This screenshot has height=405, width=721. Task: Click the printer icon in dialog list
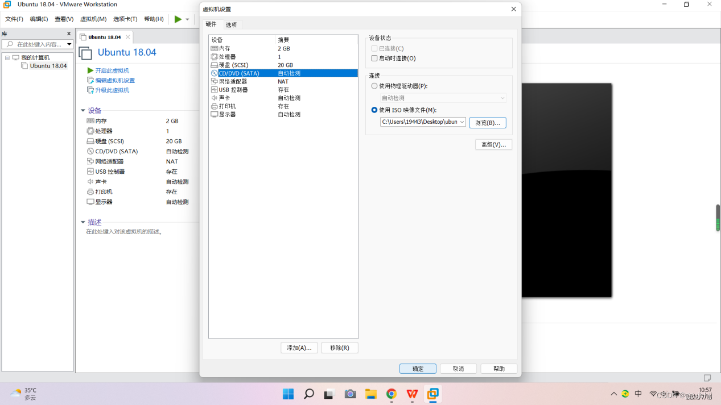click(x=214, y=106)
